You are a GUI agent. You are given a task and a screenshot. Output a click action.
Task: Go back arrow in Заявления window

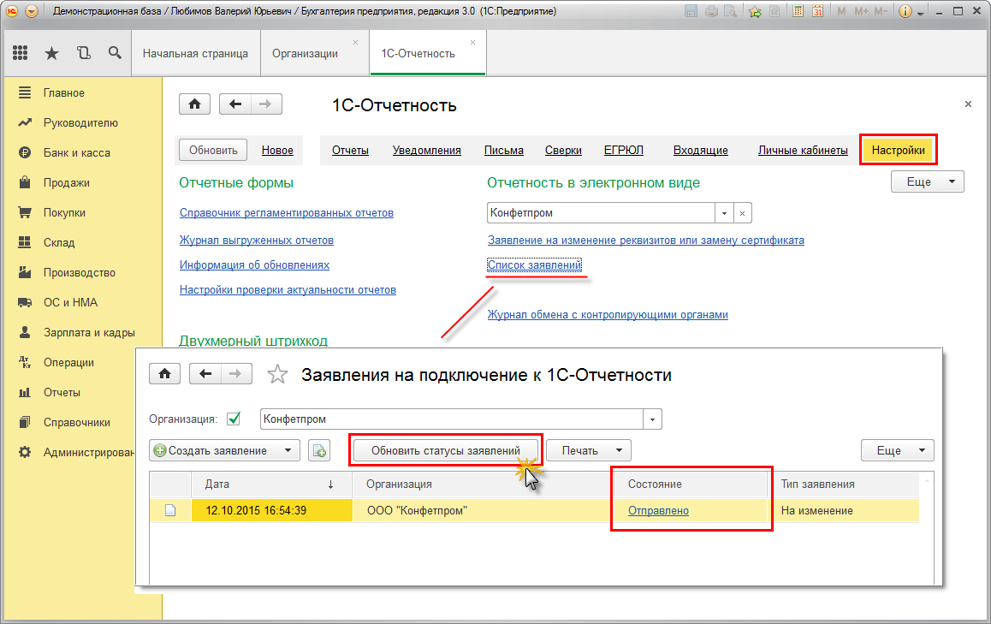(x=205, y=374)
